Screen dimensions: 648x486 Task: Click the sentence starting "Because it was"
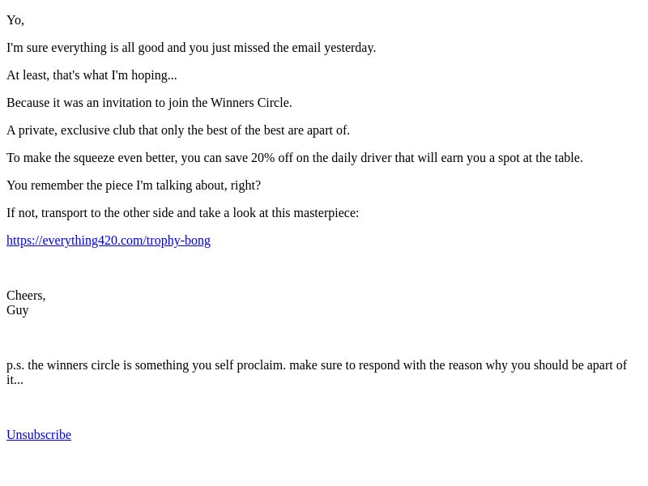(149, 103)
